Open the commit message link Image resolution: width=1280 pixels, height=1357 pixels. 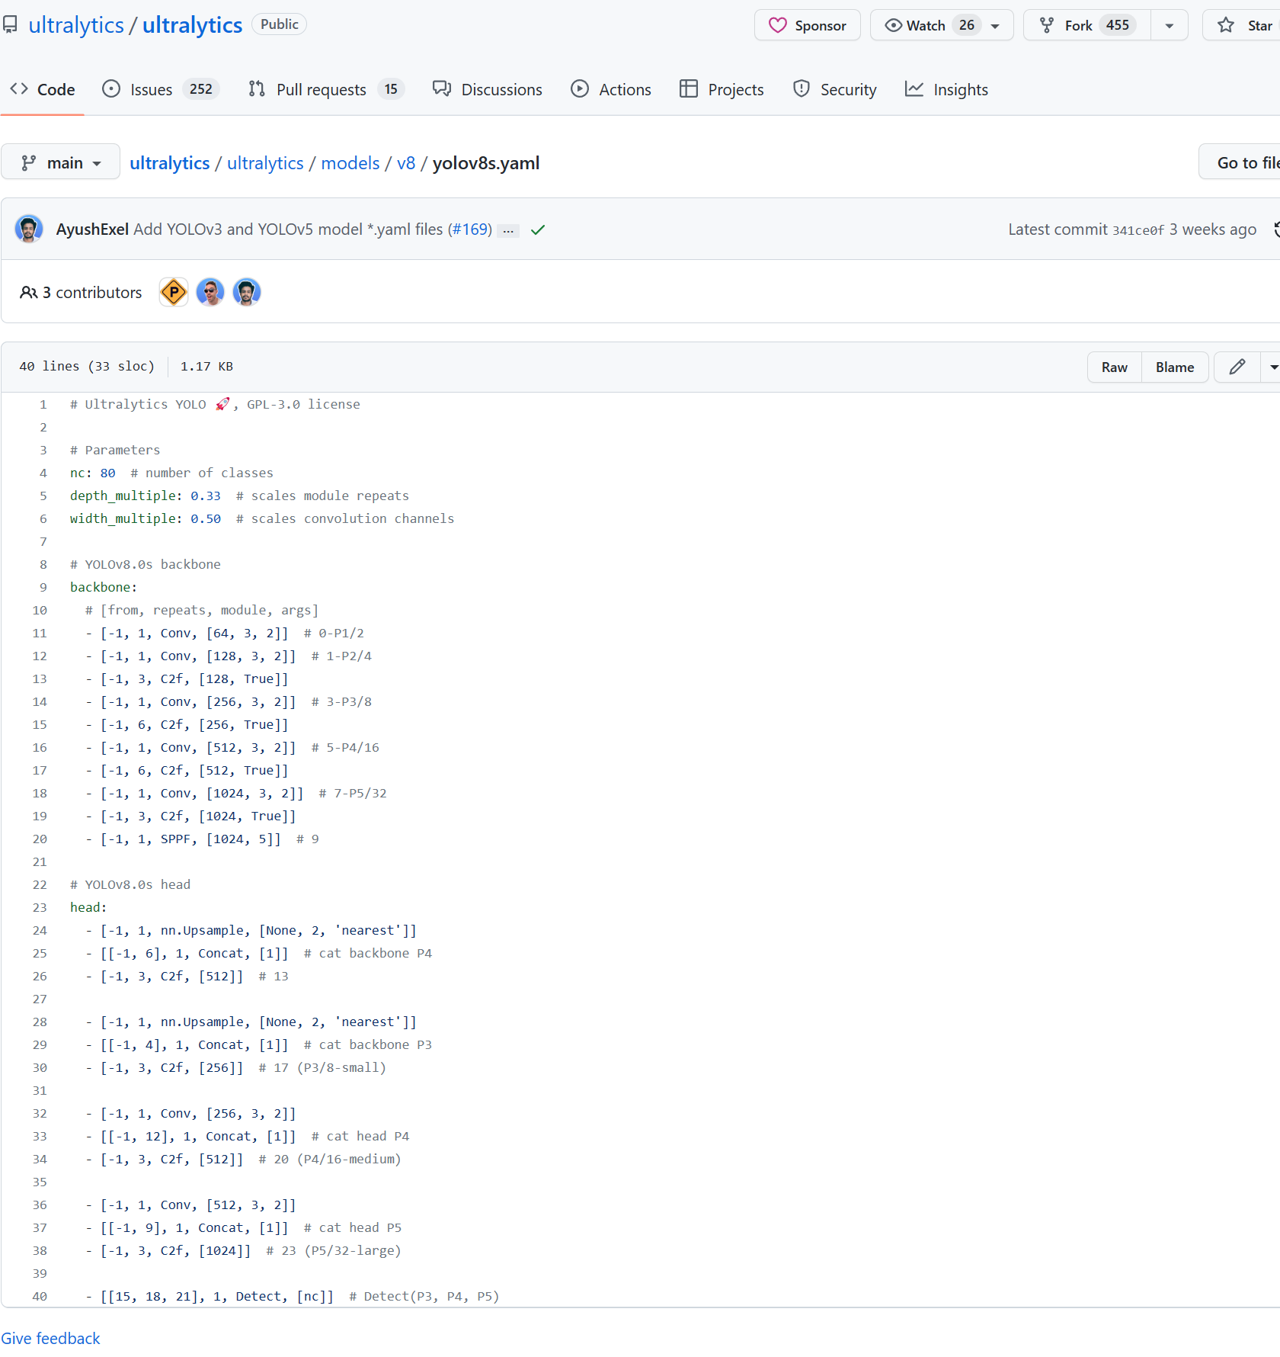coord(288,229)
